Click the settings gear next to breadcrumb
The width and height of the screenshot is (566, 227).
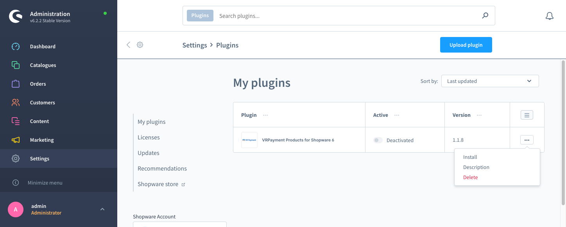coord(140,45)
